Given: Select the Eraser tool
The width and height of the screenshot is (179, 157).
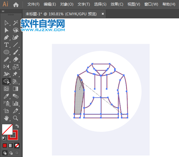Looking at the screenshot, I should point(16,59).
